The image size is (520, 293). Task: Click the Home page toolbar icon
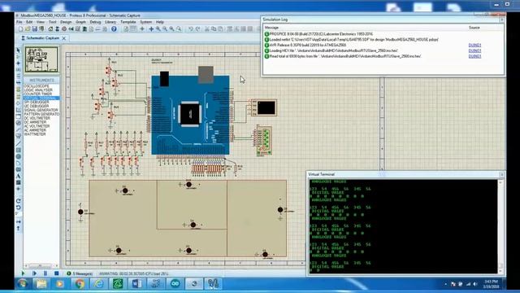[x=50, y=29]
